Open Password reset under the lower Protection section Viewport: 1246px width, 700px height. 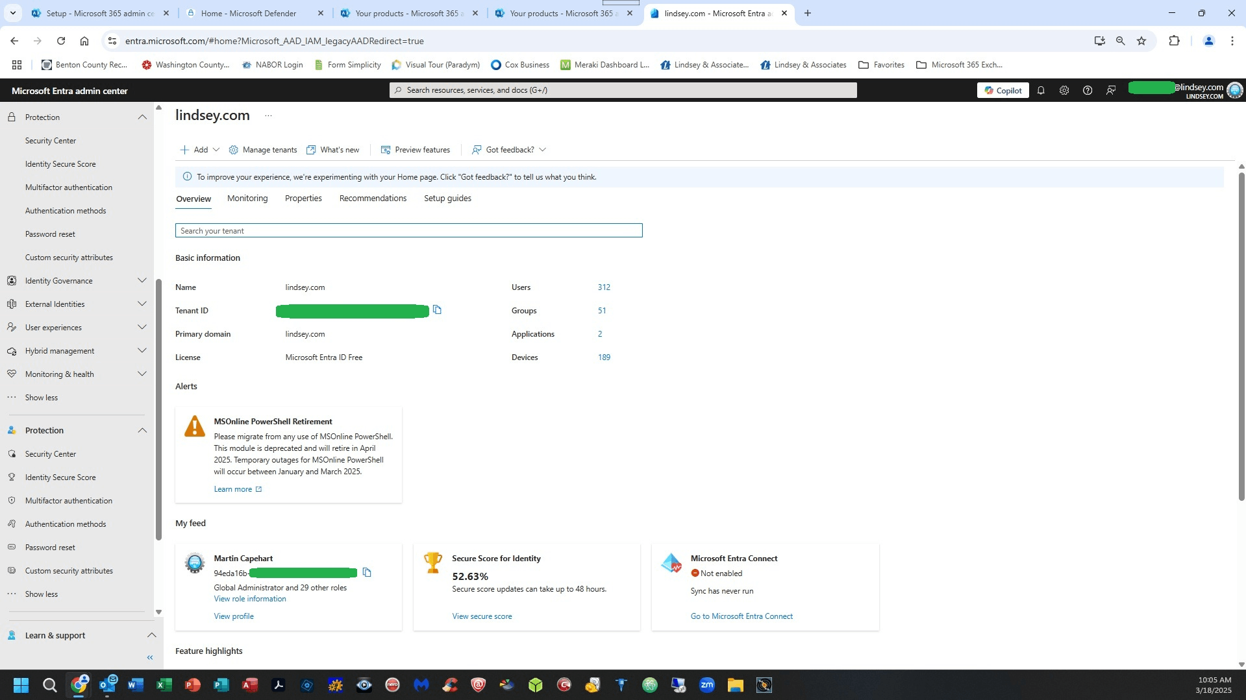point(50,548)
